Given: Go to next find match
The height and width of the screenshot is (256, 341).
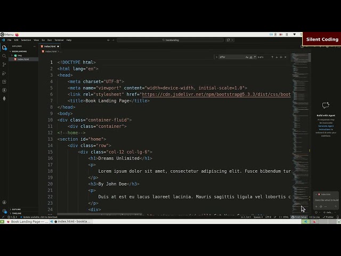Looking at the screenshot, I should (277, 57).
